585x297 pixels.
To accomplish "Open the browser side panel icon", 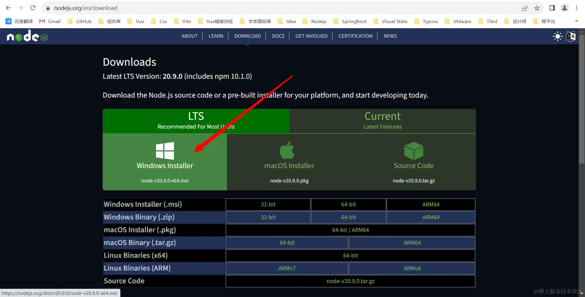I will pyautogui.click(x=552, y=8).
